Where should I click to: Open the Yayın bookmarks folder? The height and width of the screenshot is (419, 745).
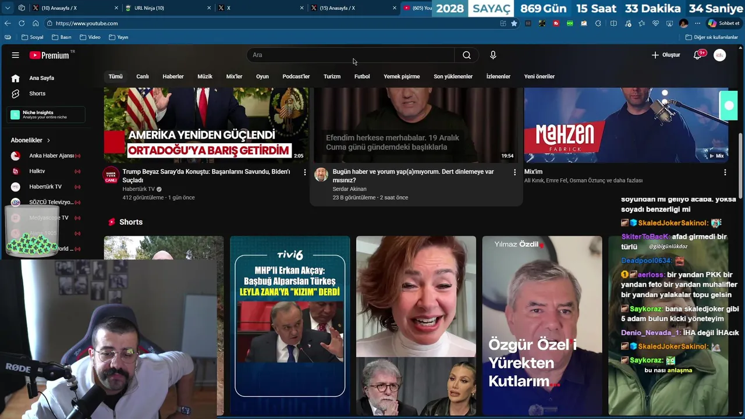coord(118,37)
